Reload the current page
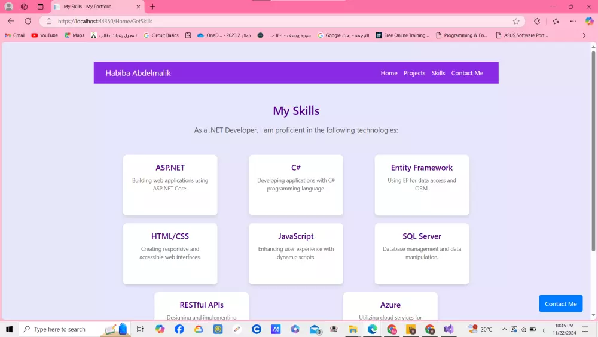598x337 pixels. [x=28, y=21]
